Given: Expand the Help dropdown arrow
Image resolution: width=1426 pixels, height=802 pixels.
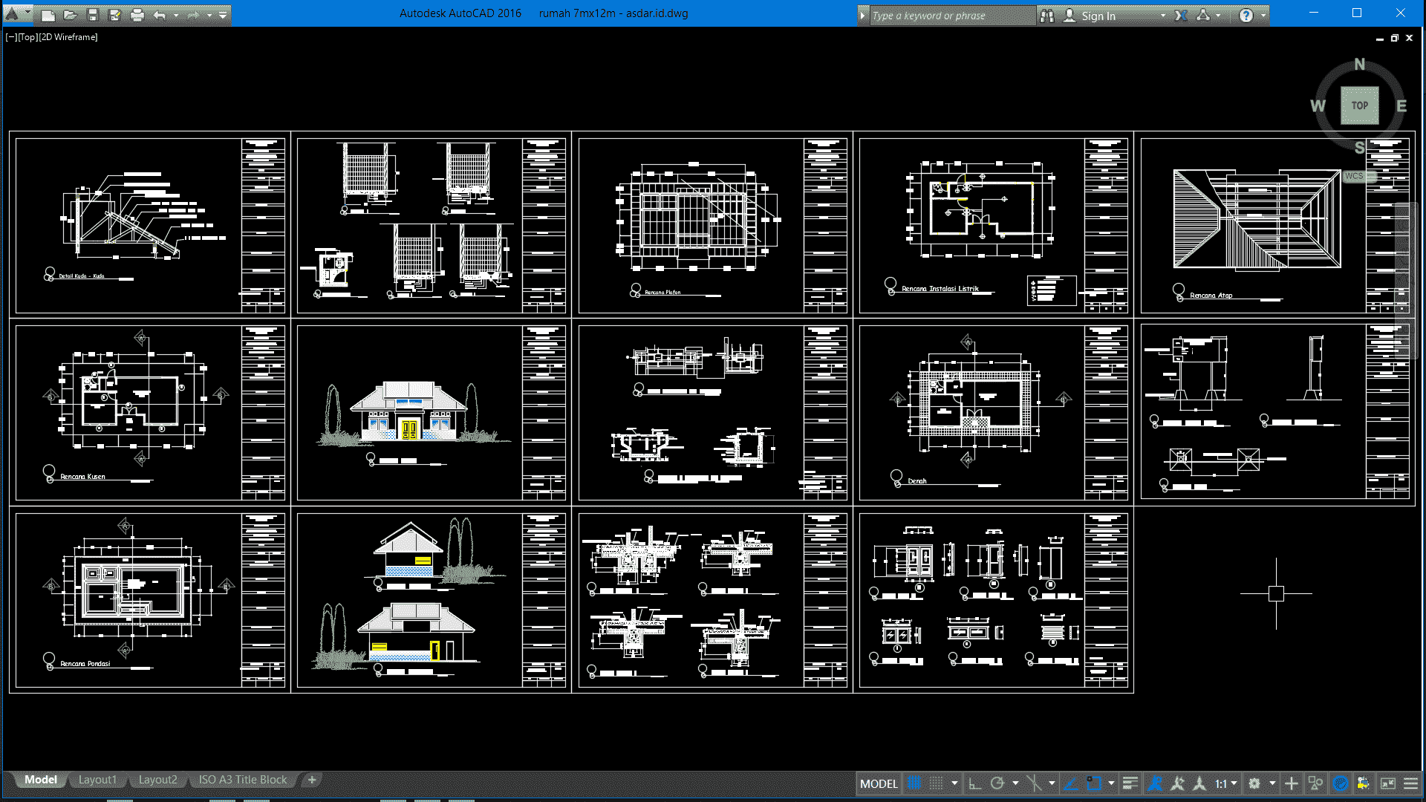Looking at the screenshot, I should (x=1263, y=16).
